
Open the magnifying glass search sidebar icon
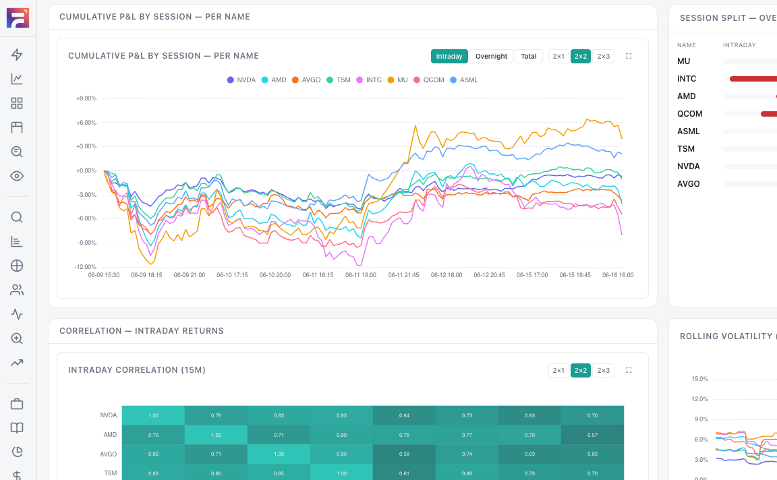tap(17, 217)
